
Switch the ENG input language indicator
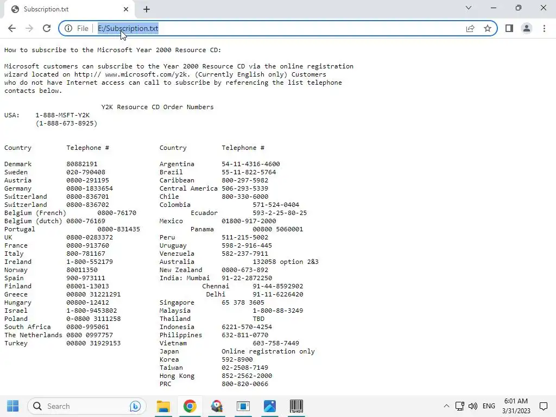tap(489, 406)
